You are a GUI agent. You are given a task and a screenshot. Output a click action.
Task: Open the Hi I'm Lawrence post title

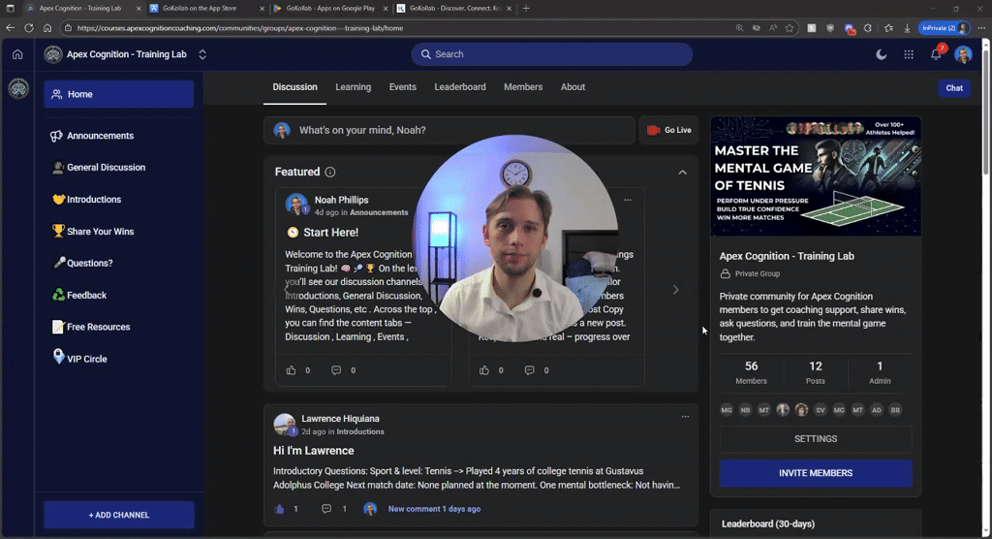313,451
